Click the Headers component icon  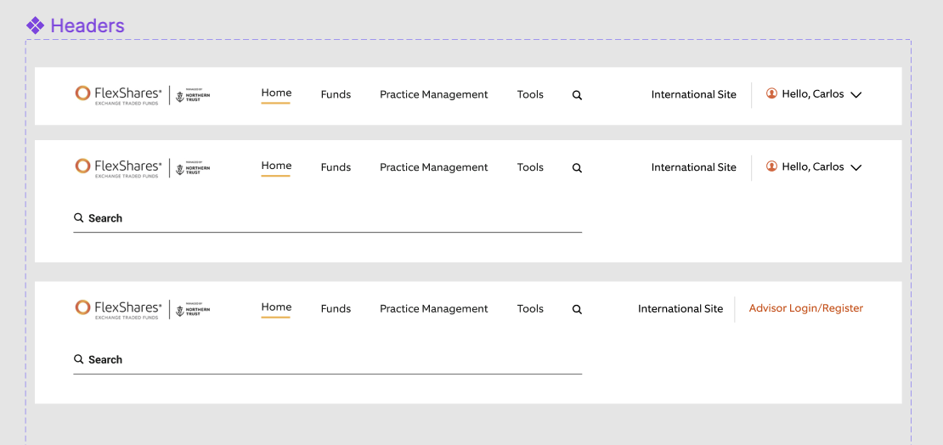[35, 25]
